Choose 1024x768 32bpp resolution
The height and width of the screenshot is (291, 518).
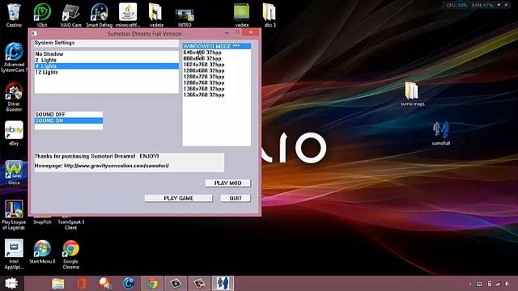[x=217, y=65]
